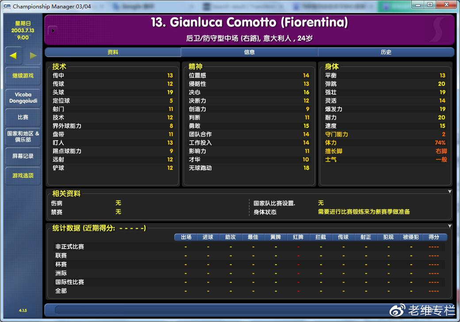Viewport: 460px width, 322px height.
Task: Click the 4.1.5 version label
Action: (x=23, y=310)
